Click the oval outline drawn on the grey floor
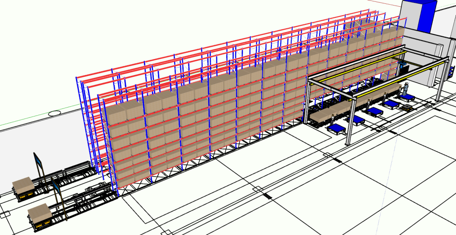The width and height of the screenshot is (456, 235). 54,113
